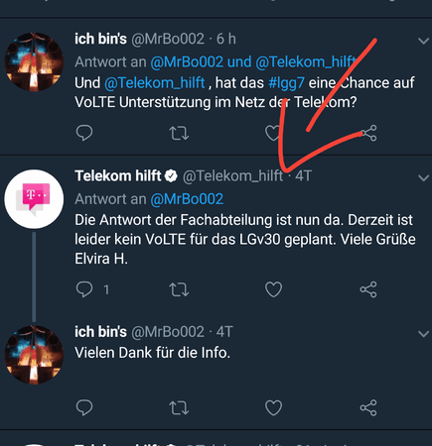Retweet Telekom hilft's LGv30 answer tweet

pos(179,289)
